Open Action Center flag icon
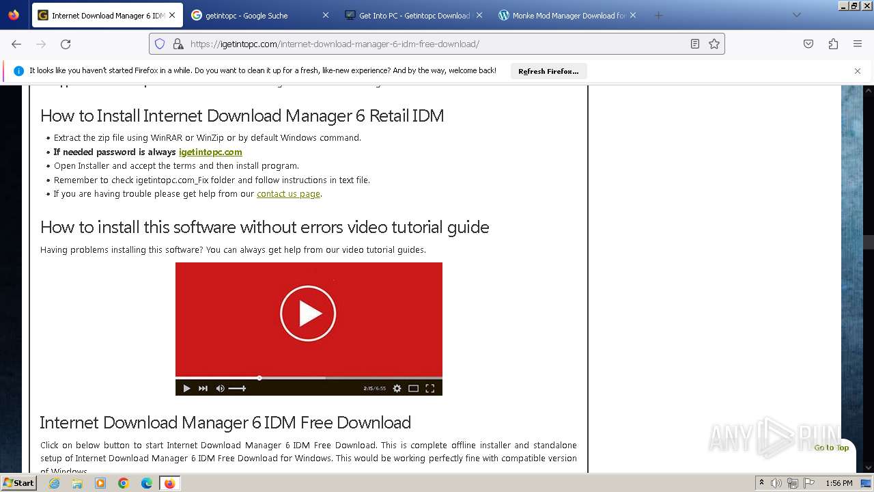This screenshot has width=874, height=492. pos(810,483)
